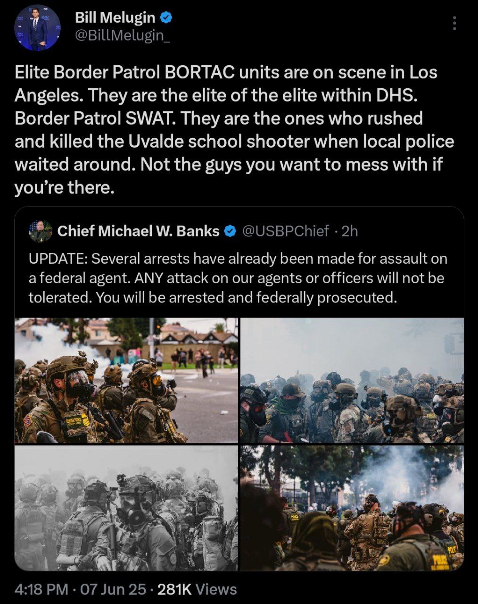
Task: Visit the @USBPChief handle
Action: coord(285,231)
